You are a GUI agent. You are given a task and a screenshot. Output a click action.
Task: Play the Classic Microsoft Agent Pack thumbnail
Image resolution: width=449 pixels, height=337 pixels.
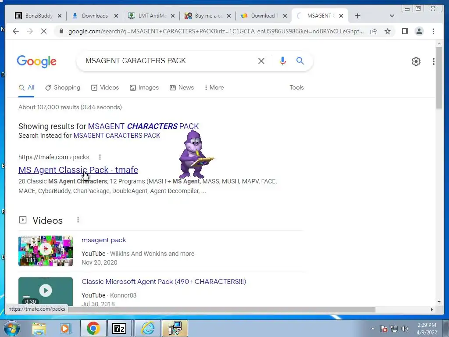pos(46,291)
